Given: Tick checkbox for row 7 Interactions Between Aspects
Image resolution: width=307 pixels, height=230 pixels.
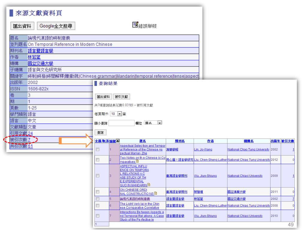Looking at the screenshot, I should tap(97, 216).
